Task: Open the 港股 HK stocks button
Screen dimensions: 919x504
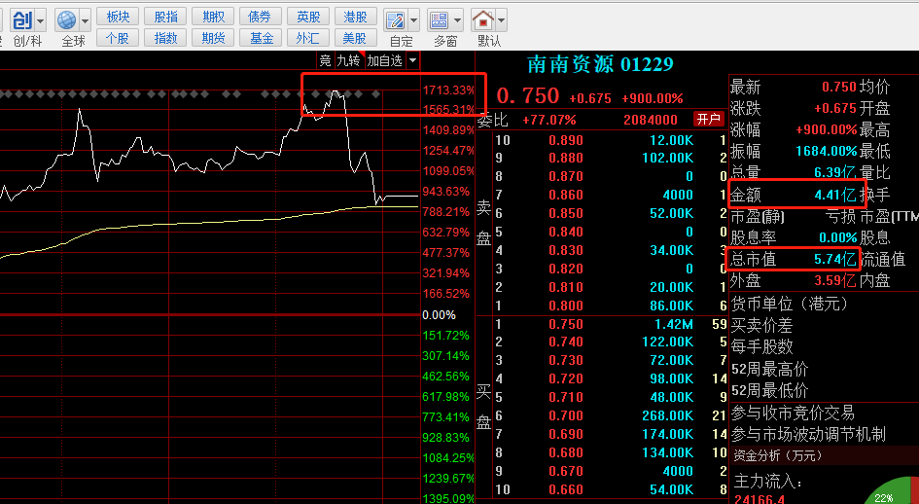Action: pos(356,17)
